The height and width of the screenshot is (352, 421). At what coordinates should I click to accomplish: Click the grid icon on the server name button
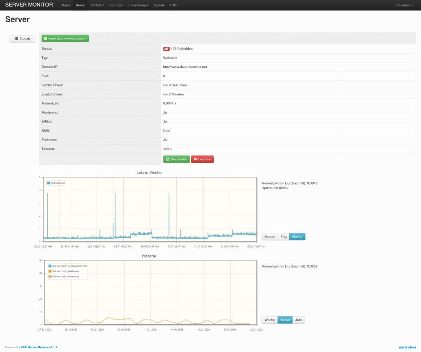pos(46,38)
